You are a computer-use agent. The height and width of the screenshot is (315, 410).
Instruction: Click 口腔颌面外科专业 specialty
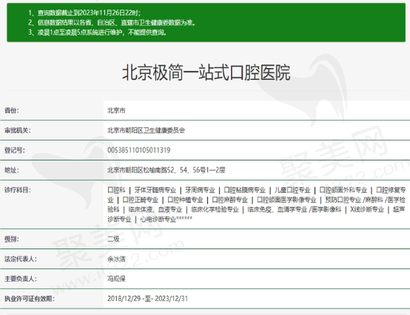pyautogui.click(x=343, y=190)
